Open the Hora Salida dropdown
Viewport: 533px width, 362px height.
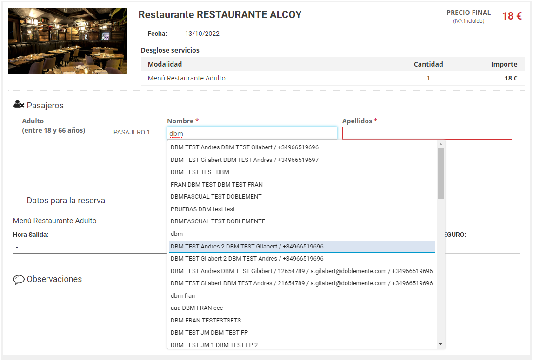[x=90, y=247]
